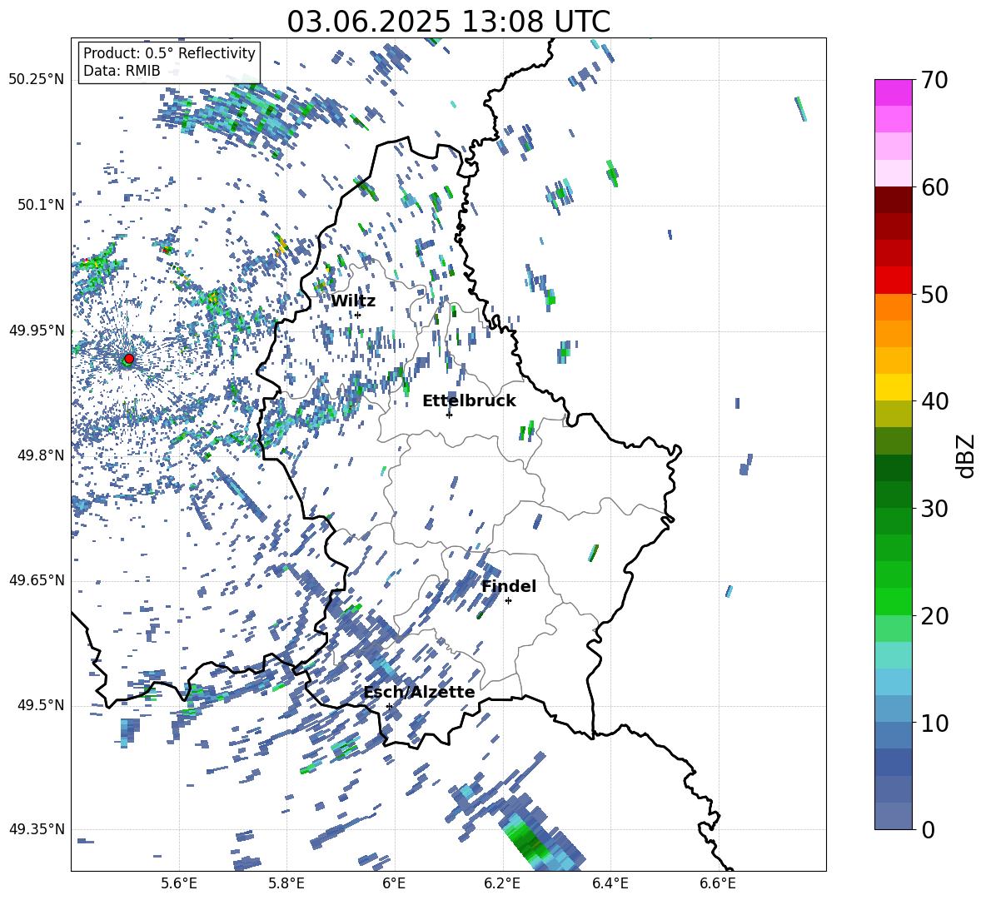986x900 pixels.
Task: Click the green echo cell near 49.35°N, 6.25°E
Action: pyautogui.click(x=528, y=841)
